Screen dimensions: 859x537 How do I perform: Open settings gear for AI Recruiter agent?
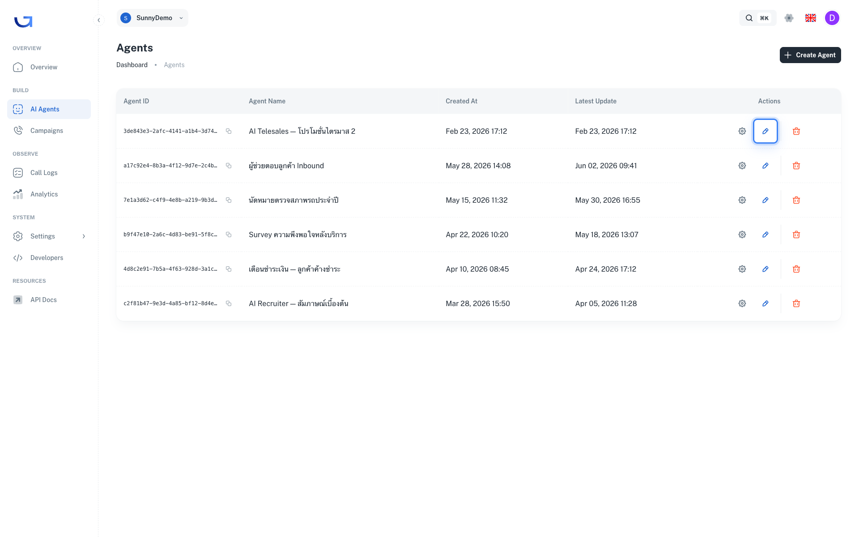(x=742, y=303)
